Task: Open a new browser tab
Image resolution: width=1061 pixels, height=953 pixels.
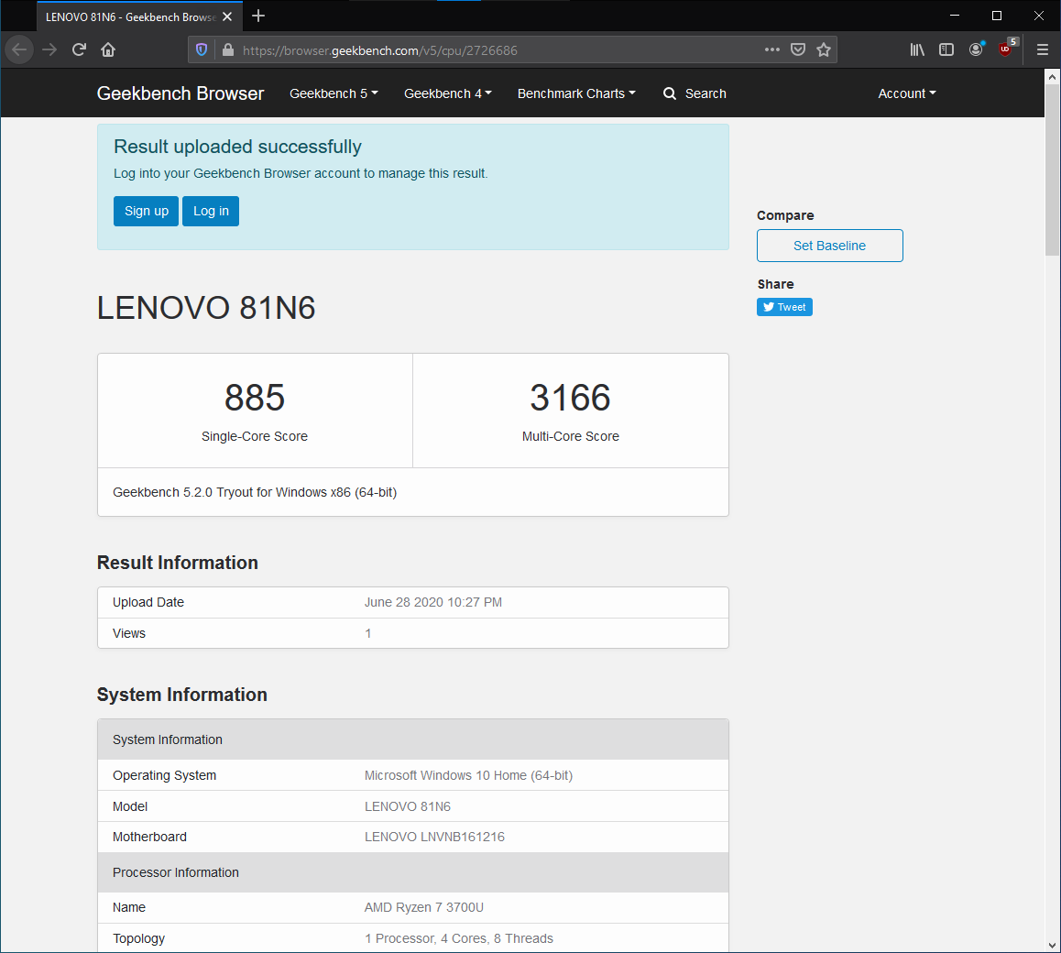Action: click(258, 16)
